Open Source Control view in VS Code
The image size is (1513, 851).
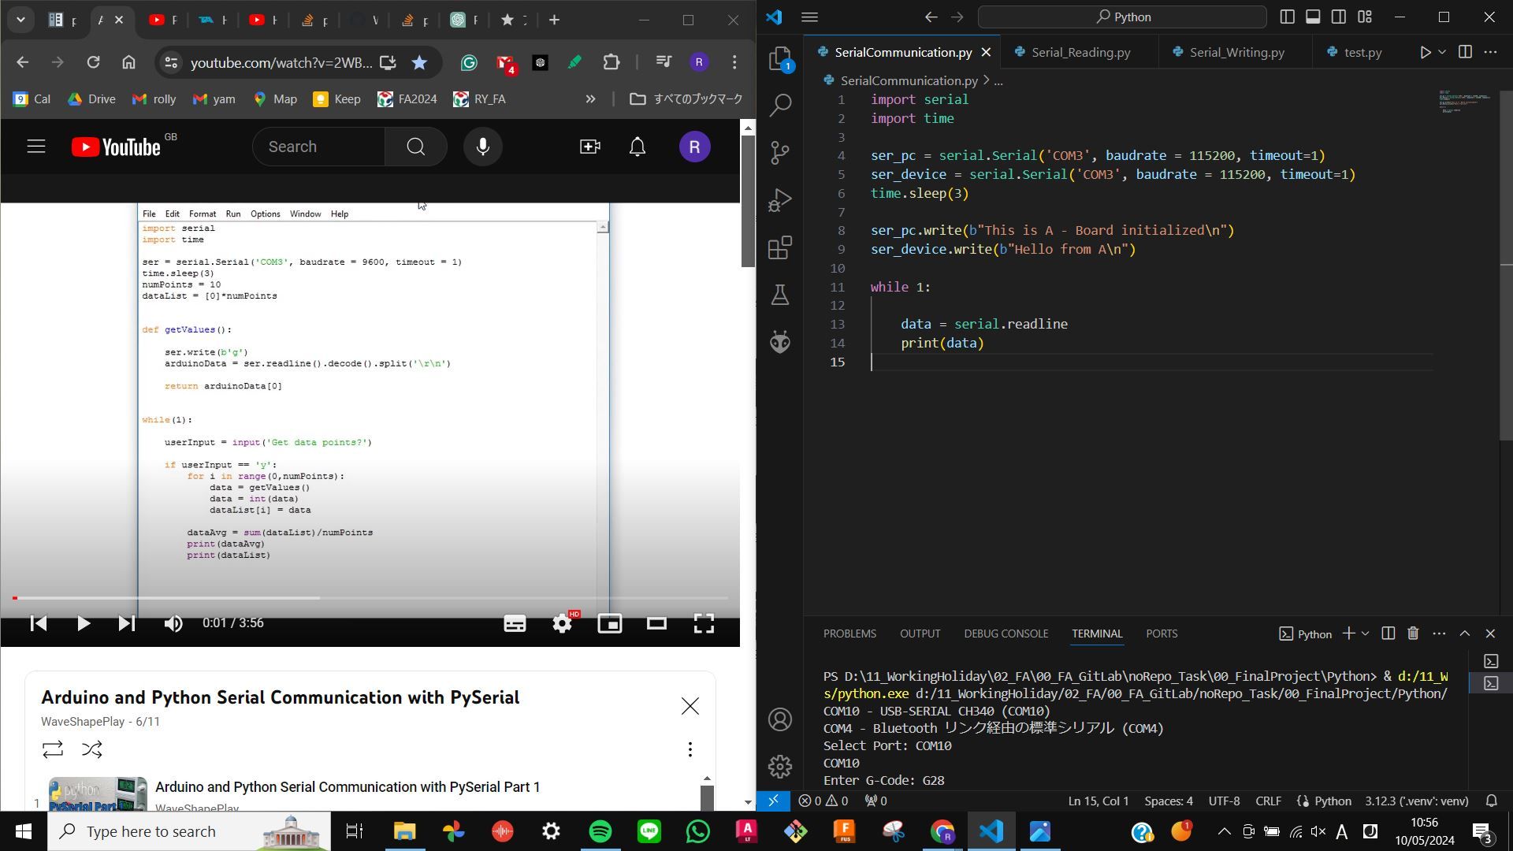coord(780,152)
